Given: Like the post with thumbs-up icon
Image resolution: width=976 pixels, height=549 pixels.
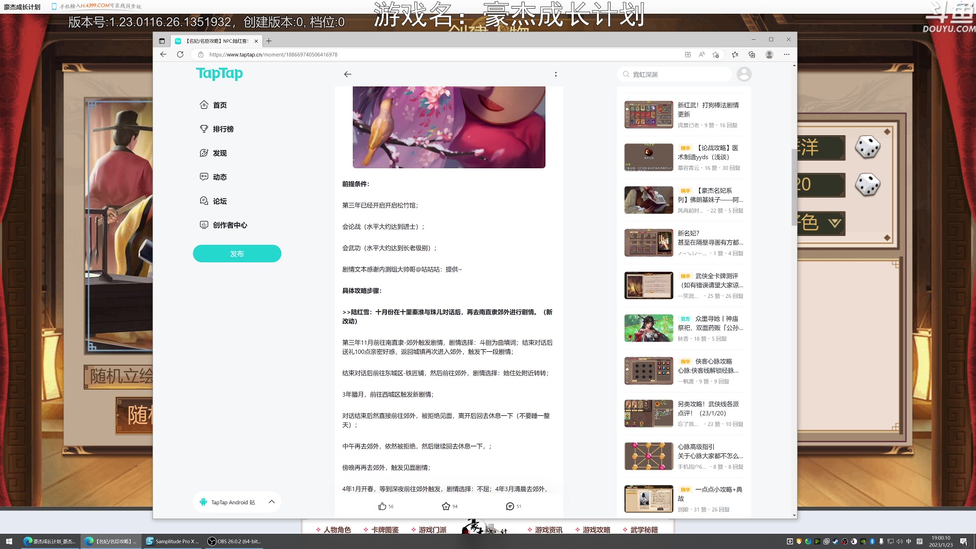Looking at the screenshot, I should click(x=382, y=506).
